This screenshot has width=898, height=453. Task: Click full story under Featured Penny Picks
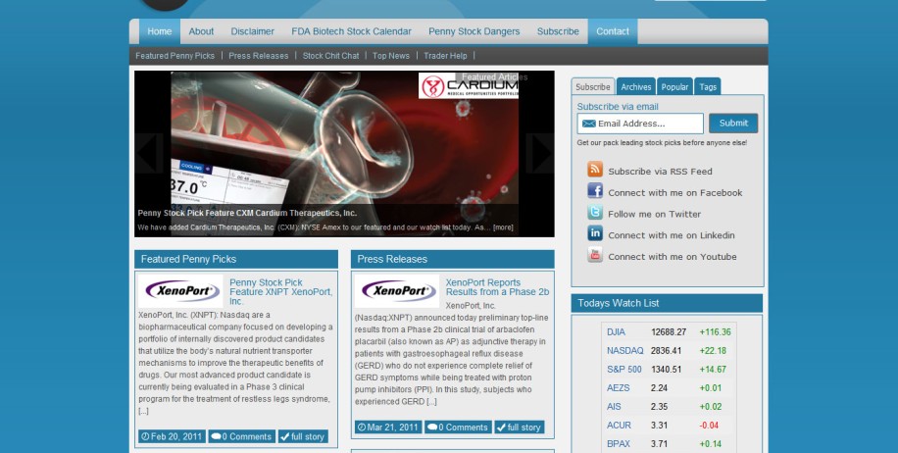coord(303,436)
